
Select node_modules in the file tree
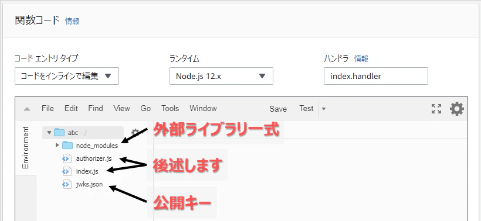97,146
